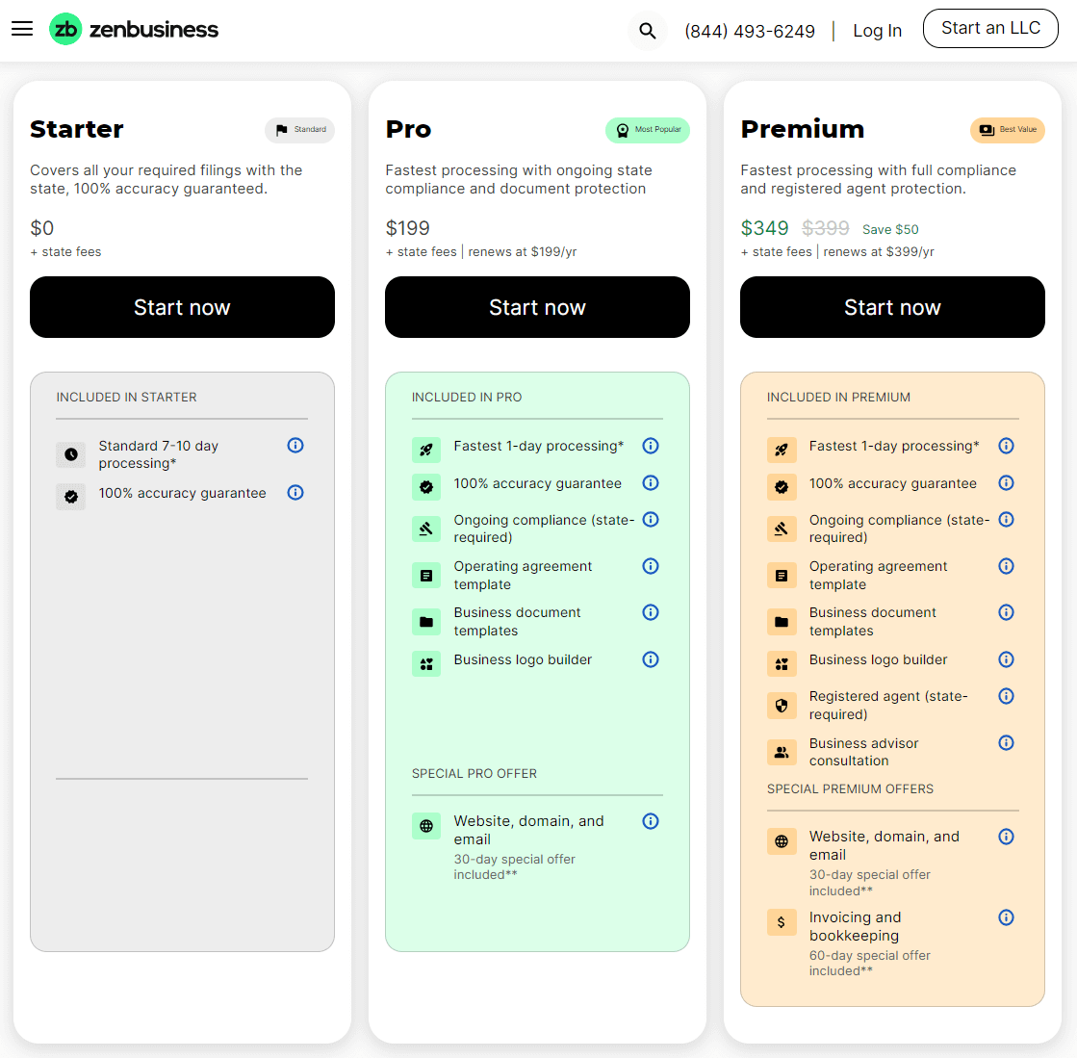Click the people icon beside Business advisor consultation
The image size is (1077, 1058).
click(782, 752)
